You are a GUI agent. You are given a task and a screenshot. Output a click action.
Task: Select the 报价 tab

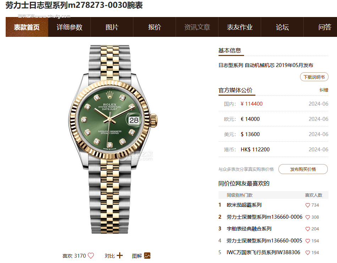click(155, 27)
